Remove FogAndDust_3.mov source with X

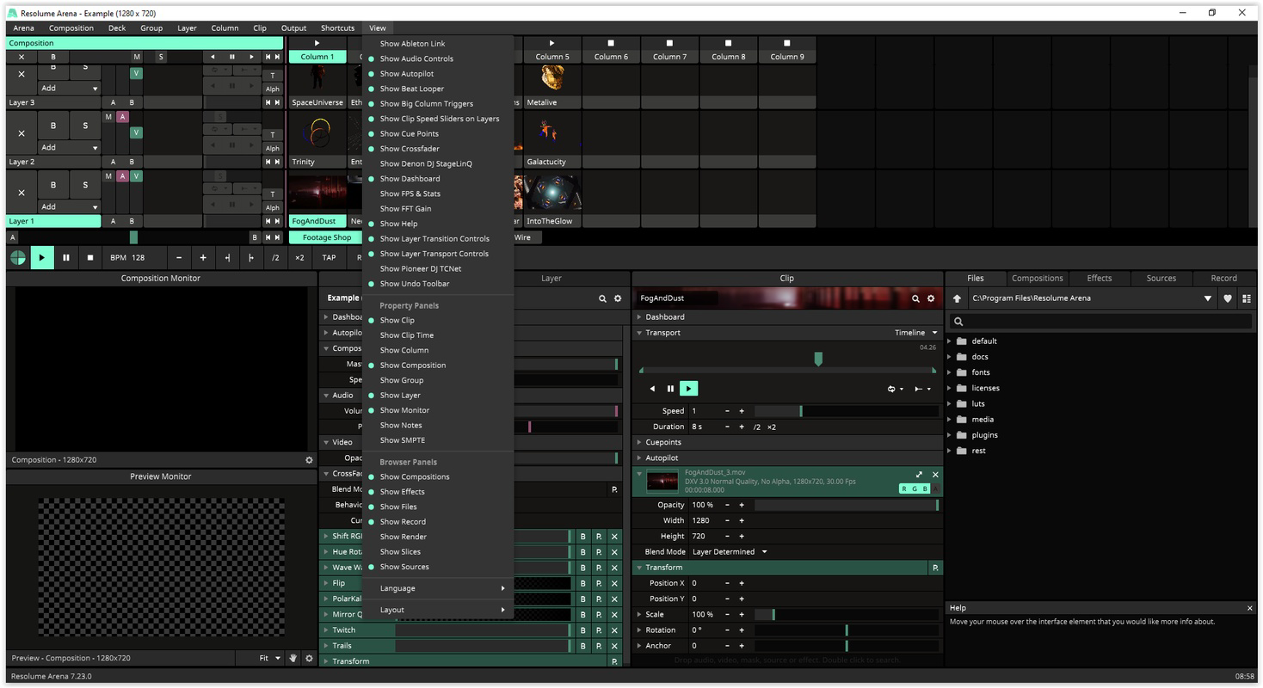point(935,475)
